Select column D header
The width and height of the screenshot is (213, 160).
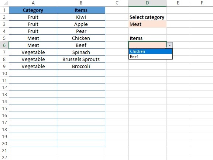[x=147, y=3]
